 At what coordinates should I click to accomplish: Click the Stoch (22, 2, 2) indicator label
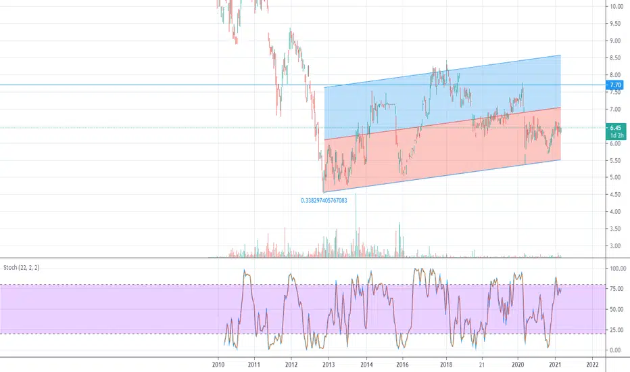(x=22, y=267)
